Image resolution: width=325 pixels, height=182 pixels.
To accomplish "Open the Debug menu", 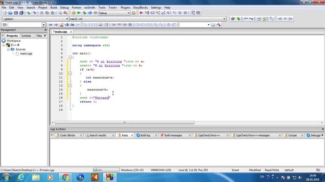I will pos(64,8).
